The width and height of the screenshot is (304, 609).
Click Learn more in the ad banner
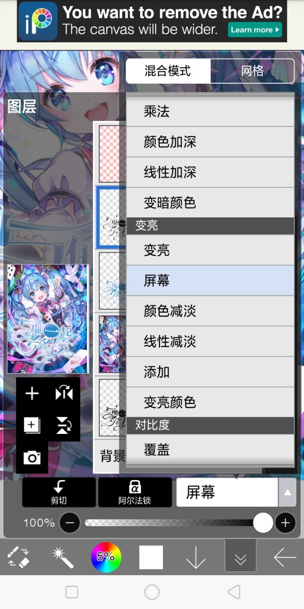pos(255,30)
